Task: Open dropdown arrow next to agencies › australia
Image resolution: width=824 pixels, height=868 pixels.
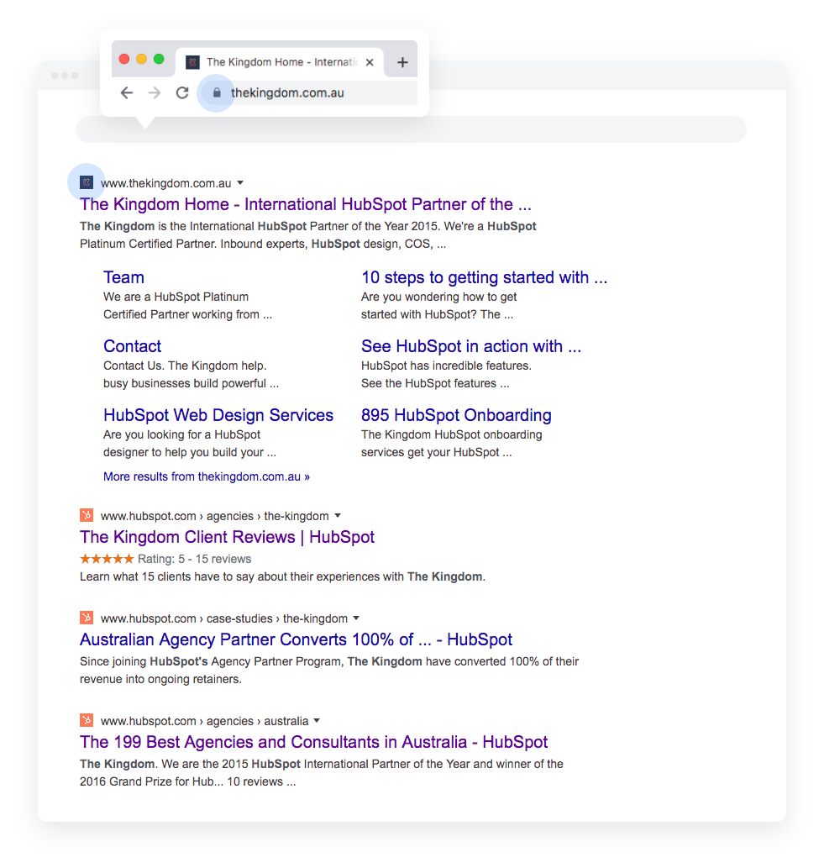Action: 317,721
